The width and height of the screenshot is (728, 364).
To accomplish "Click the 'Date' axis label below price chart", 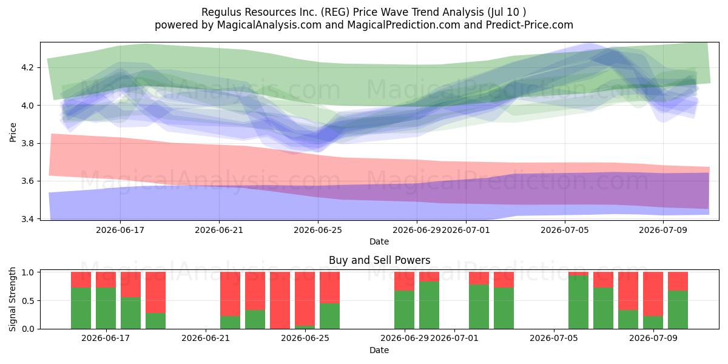I will 379,241.
